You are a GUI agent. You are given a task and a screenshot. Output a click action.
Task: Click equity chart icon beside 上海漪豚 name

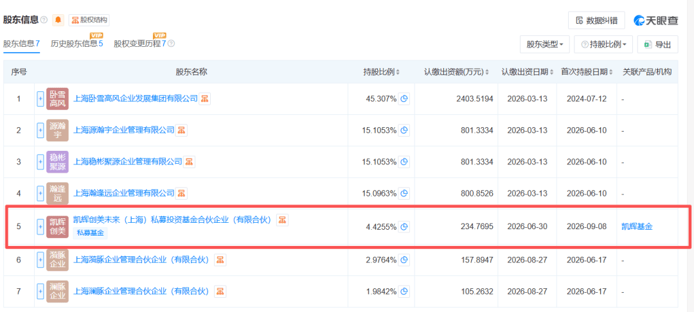(x=220, y=260)
